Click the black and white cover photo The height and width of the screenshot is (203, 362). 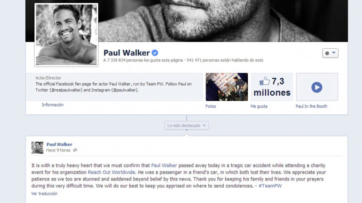(223, 21)
